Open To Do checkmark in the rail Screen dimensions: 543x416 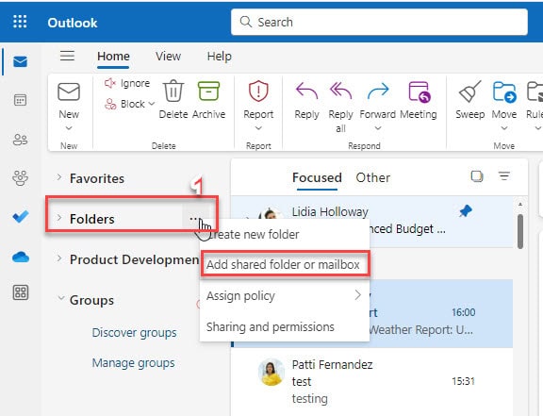20,217
